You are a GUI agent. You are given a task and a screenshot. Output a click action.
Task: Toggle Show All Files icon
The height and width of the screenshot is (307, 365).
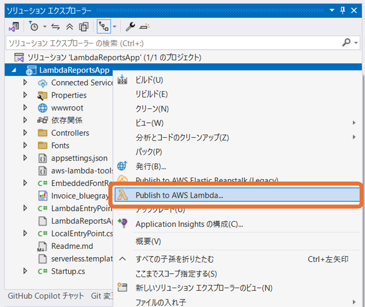tap(84, 27)
